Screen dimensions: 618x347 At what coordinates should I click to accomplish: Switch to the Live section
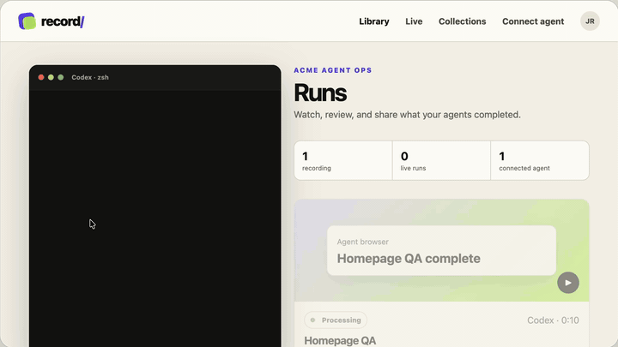[414, 21]
